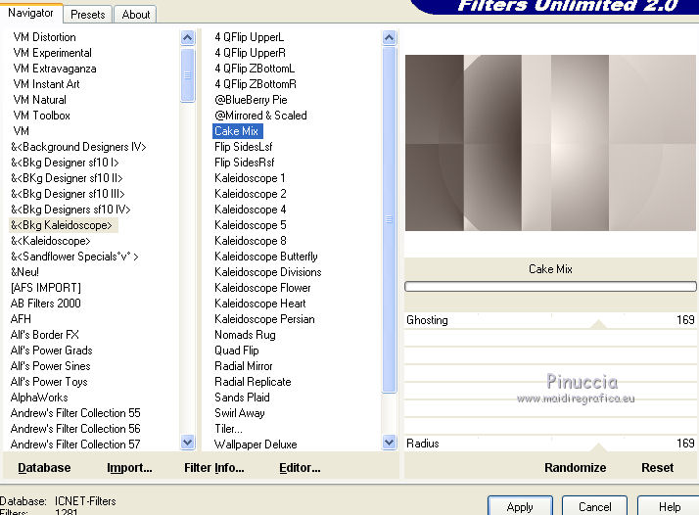
Task: Select the @BlueBerry Pie filter
Action: (251, 100)
